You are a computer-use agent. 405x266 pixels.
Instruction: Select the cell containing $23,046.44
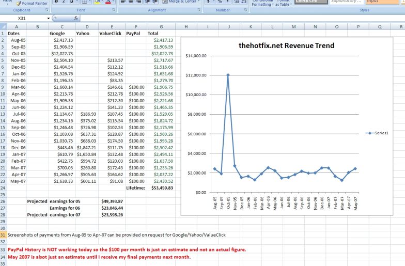(112, 208)
